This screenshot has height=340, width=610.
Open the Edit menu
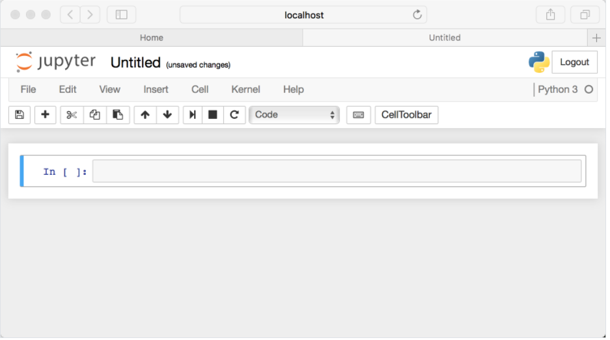[68, 90]
